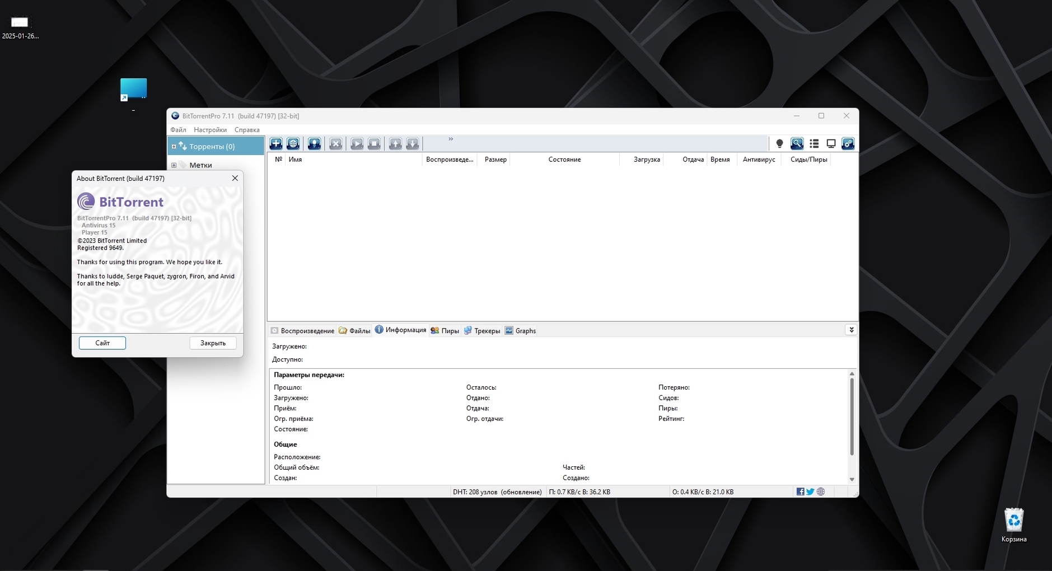Maximize the BitTorrentPro window
Viewport: 1052px width, 571px height.
click(x=821, y=116)
